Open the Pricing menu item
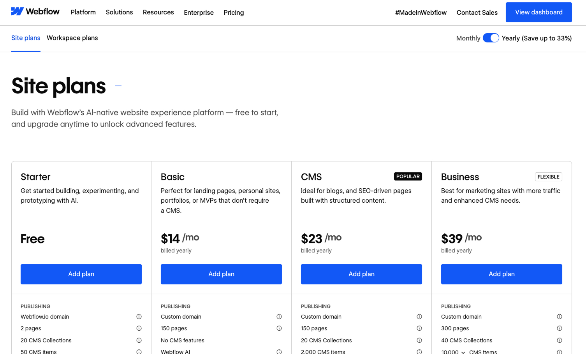The image size is (586, 354). pyautogui.click(x=234, y=12)
